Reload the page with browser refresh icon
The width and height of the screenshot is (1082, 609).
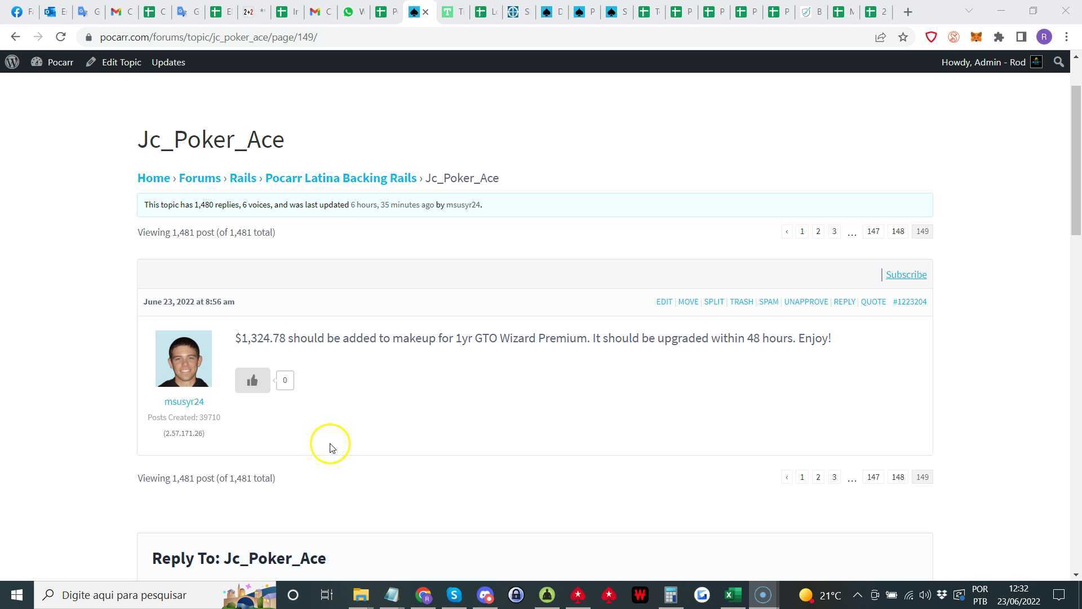61,37
